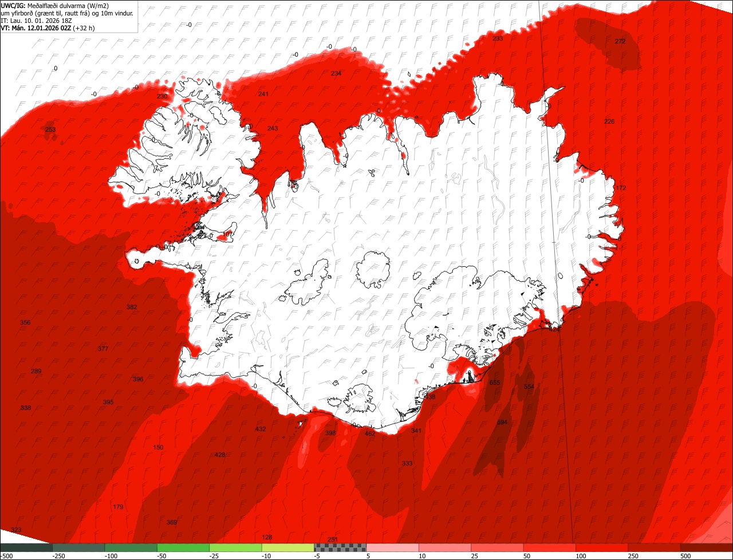Image resolution: width=733 pixels, height=560 pixels.
Task: Click the map title 'UWC/IG: Meðalflæði dulvarma (W/m2)'
Action: (55, 6)
